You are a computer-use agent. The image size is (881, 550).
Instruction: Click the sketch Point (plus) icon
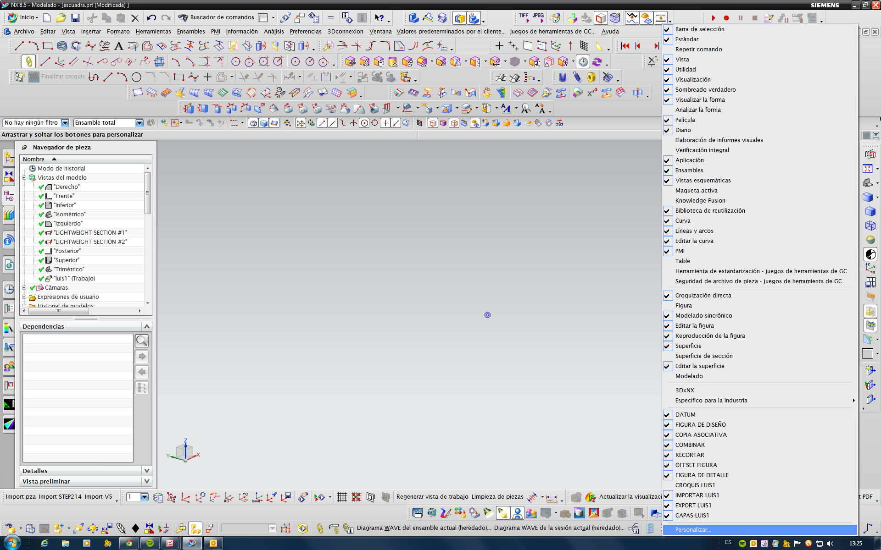(207, 77)
